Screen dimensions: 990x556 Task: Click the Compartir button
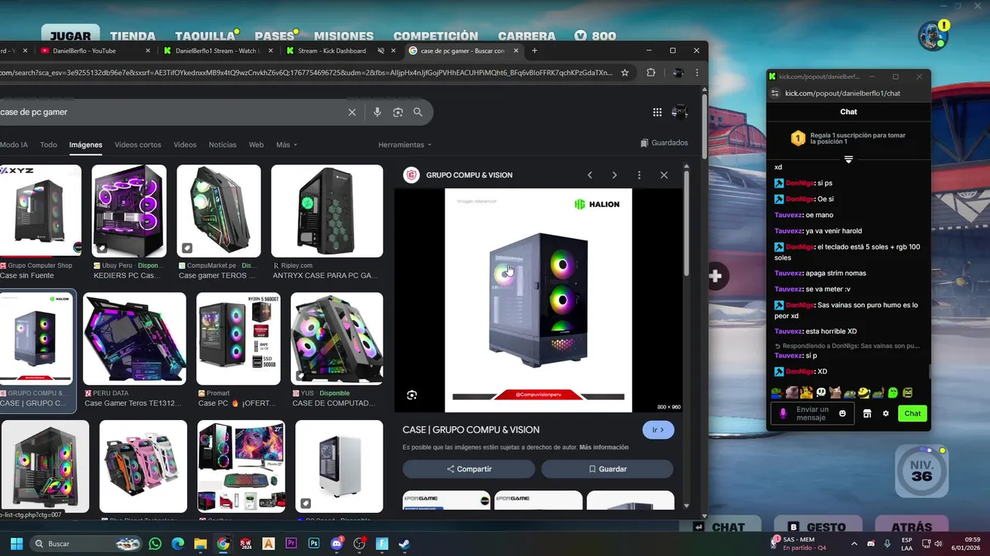(469, 469)
